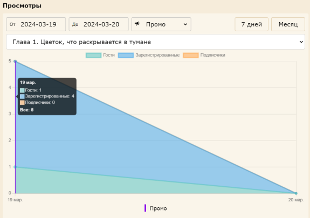The width and height of the screenshot is (310, 218).
Task: Click the blue Зарегистрированные legend color box
Action: pos(126,55)
